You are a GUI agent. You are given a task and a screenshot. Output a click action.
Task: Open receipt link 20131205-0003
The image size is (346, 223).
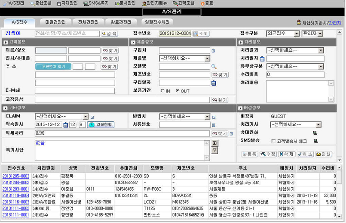[x=16, y=176]
